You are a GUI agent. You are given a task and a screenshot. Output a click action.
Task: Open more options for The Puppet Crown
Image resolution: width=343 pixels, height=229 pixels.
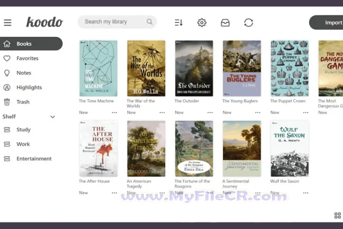[305, 113]
